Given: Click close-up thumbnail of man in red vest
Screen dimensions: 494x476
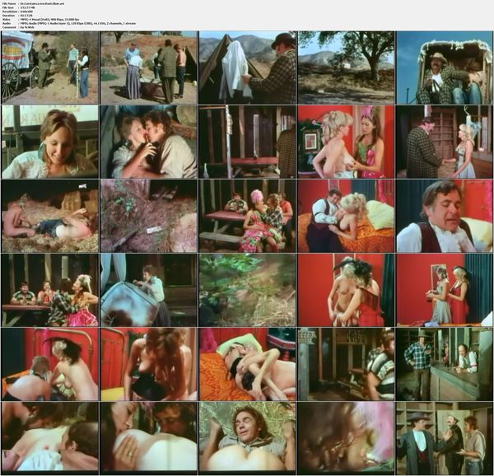Looking at the screenshot, I should [445, 216].
